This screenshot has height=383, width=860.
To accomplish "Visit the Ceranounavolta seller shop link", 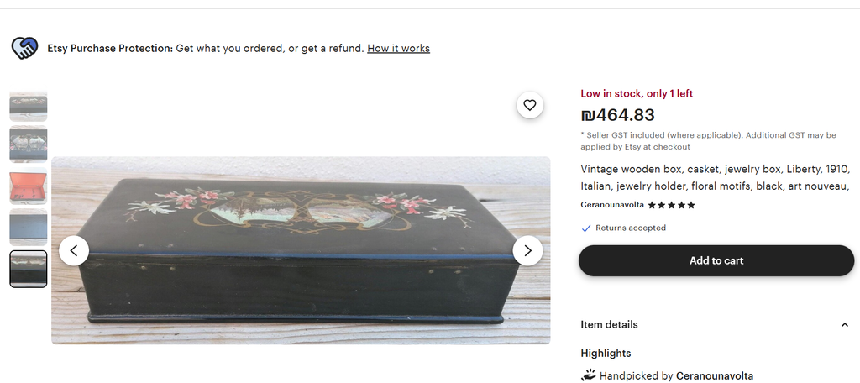I will [x=612, y=205].
